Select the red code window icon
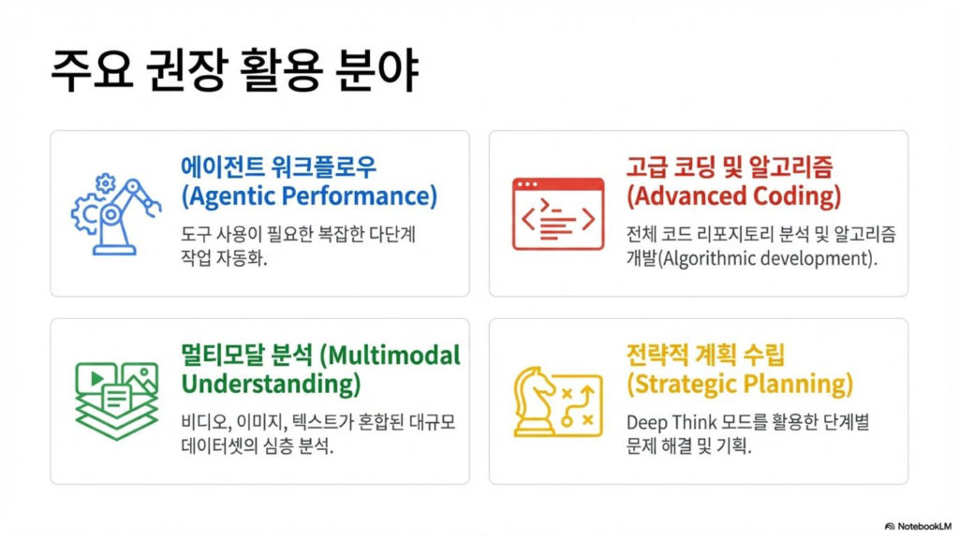Image resolution: width=959 pixels, height=539 pixels. pyautogui.click(x=557, y=214)
